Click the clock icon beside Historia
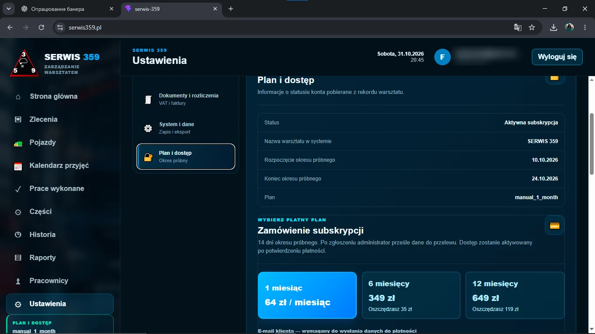Viewport: 595px width, 334px height. [18, 235]
